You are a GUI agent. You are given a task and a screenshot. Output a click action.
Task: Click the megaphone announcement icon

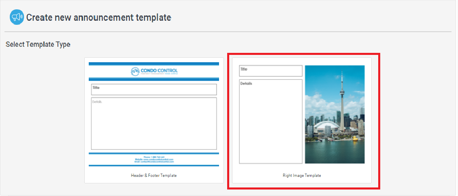click(17, 17)
